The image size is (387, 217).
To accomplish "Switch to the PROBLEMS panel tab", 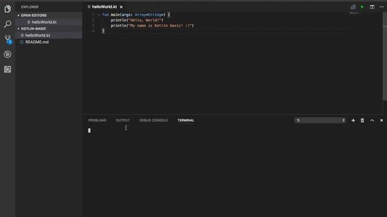I will coord(97,121).
